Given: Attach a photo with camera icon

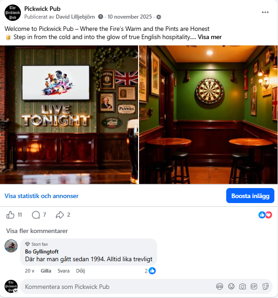Looking at the screenshot, I should click(243, 286).
